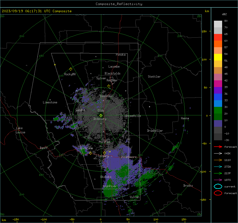Click the Banff town label
This screenshot has width=238, height=223.
tap(44, 148)
